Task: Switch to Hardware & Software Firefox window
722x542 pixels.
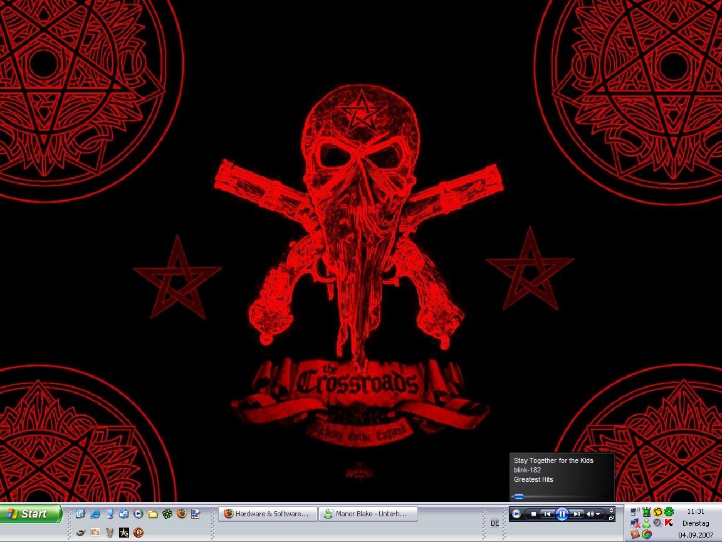Action: pos(267,514)
